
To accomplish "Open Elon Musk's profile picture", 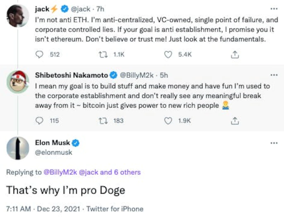I will click(18, 148).
